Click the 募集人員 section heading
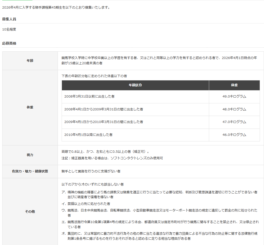Viewport: 264px width, 245px height. pos(9,19)
